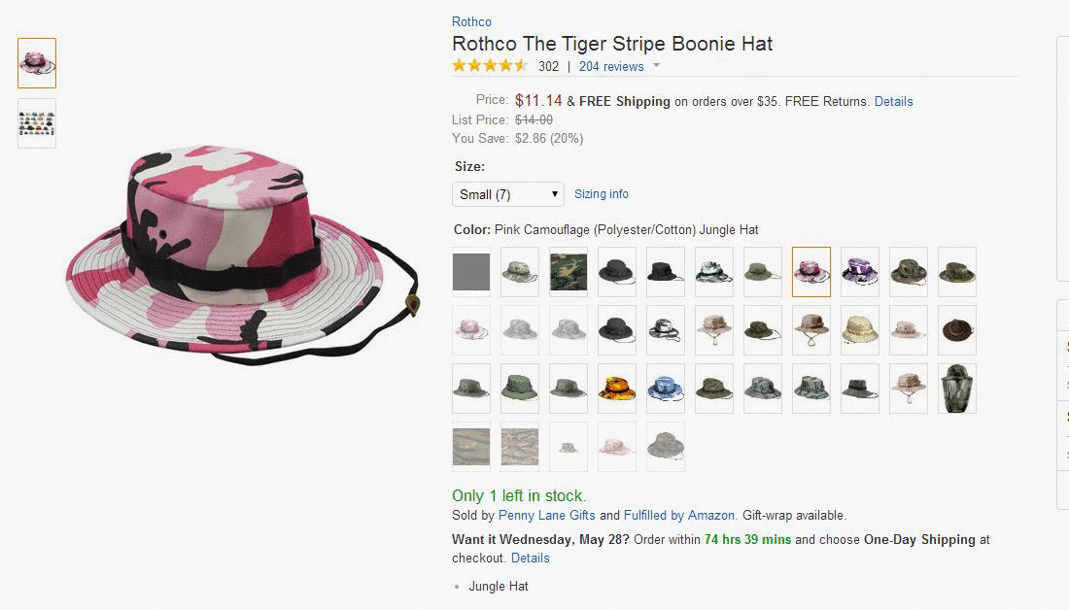The width and height of the screenshot is (1069, 610).
Task: Pick the brown leather hat swatch
Action: [957, 330]
